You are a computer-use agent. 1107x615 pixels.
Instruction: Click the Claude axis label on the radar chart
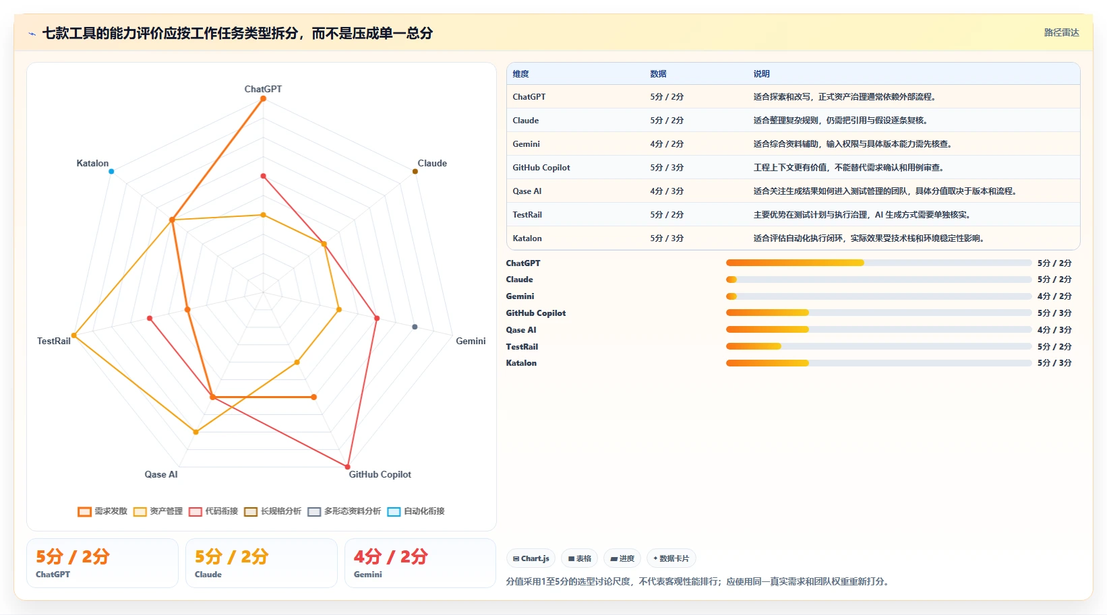(x=432, y=163)
